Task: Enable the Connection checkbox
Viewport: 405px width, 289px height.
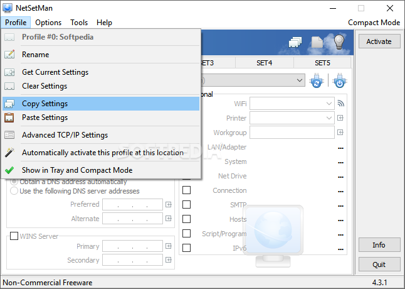Action: pos(186,190)
